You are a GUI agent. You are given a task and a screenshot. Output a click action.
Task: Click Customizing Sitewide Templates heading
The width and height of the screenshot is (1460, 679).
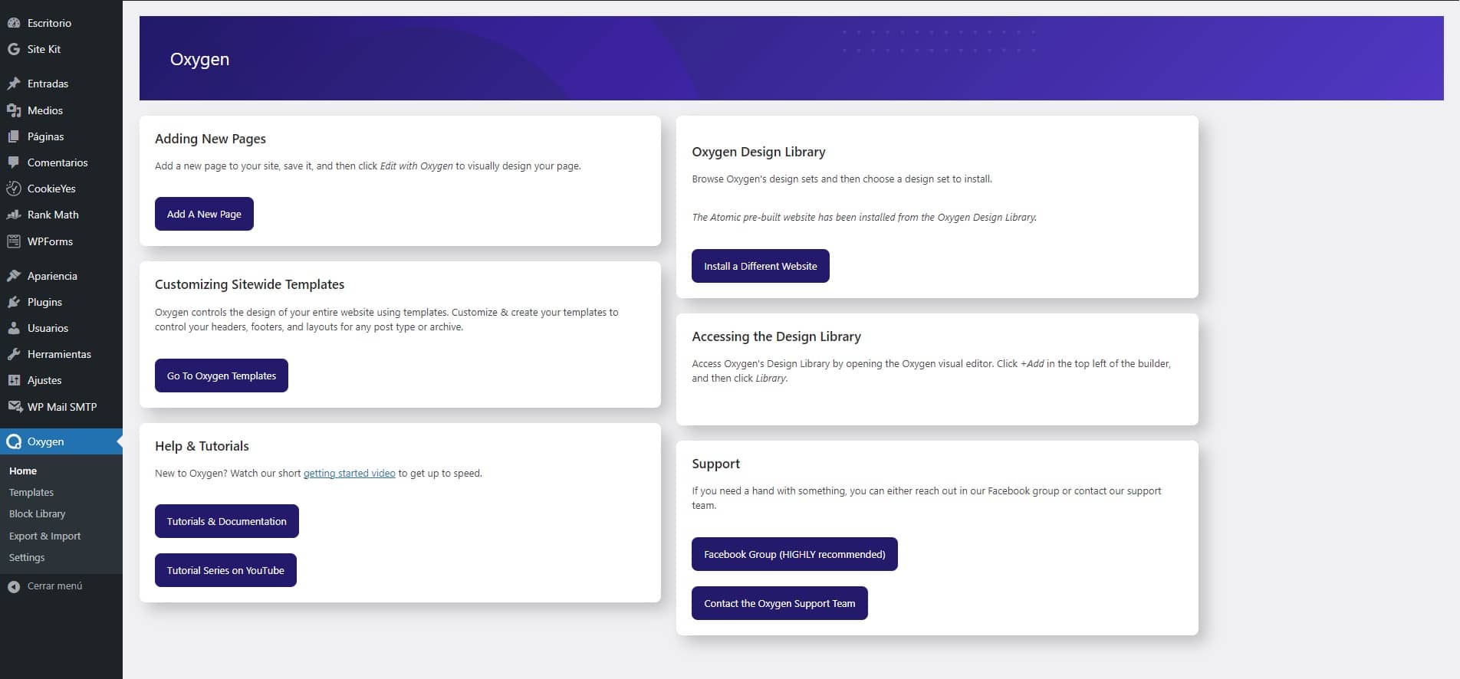point(249,284)
